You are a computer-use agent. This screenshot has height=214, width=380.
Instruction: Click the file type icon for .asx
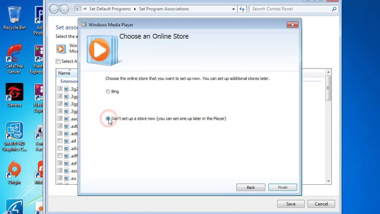[66, 171]
